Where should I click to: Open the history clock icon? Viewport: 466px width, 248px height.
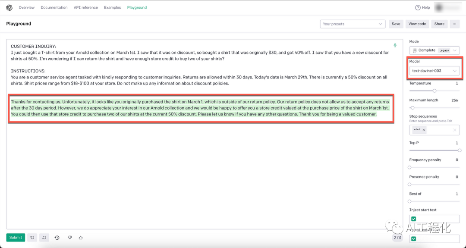[x=57, y=238]
